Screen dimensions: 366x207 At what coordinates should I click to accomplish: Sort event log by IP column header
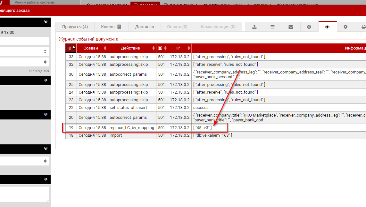179,48
